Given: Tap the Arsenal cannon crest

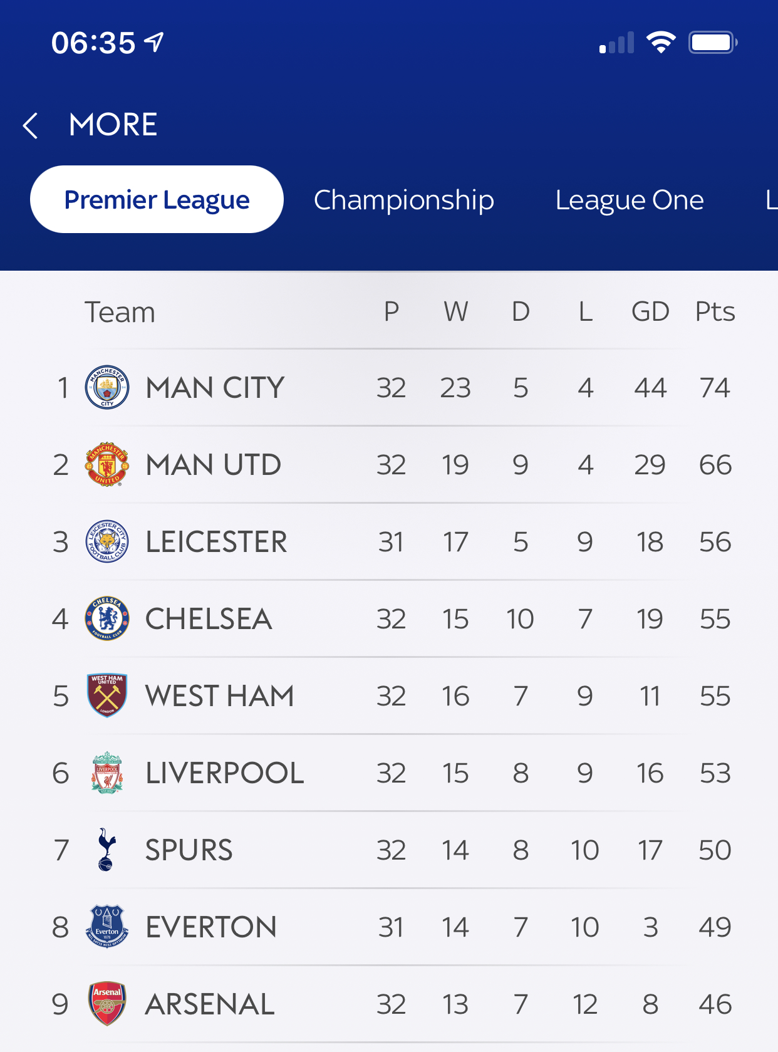Looking at the screenshot, I should (107, 1004).
